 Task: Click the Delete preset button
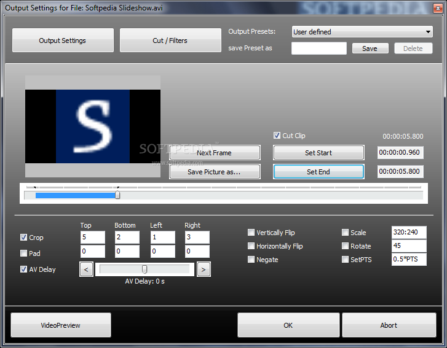tap(413, 48)
